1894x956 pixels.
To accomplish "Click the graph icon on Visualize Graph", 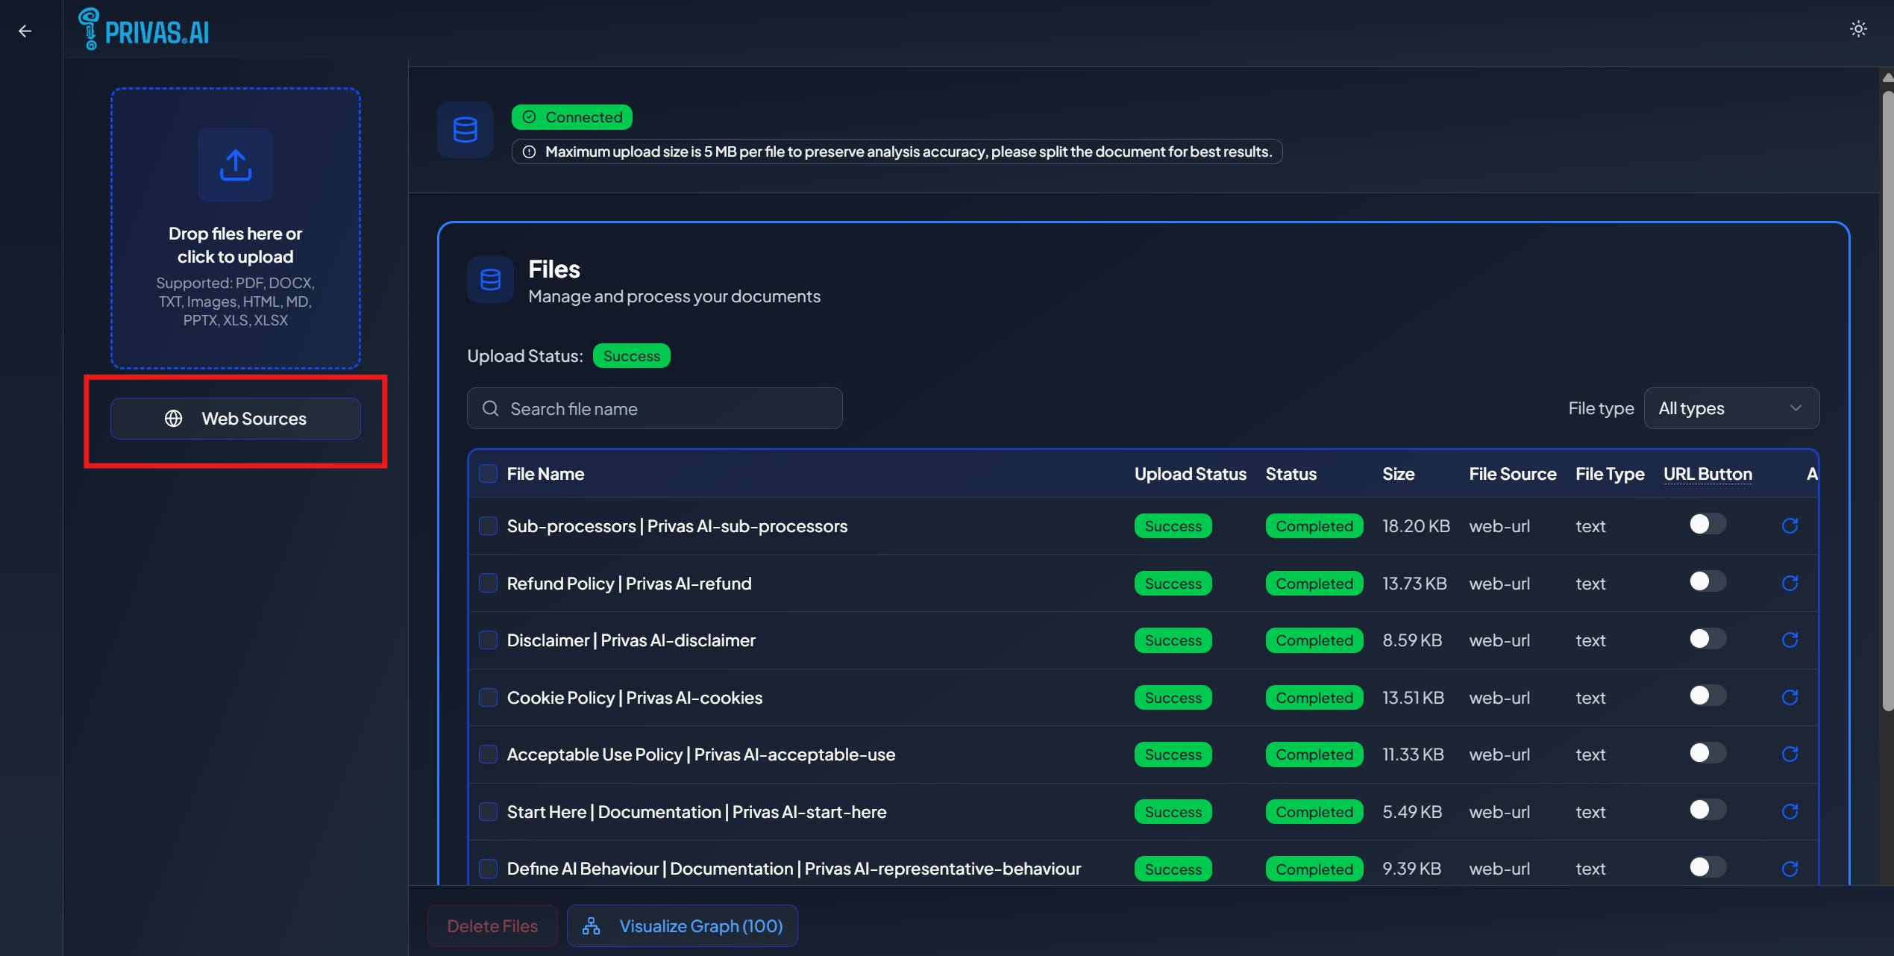I will click(x=591, y=925).
